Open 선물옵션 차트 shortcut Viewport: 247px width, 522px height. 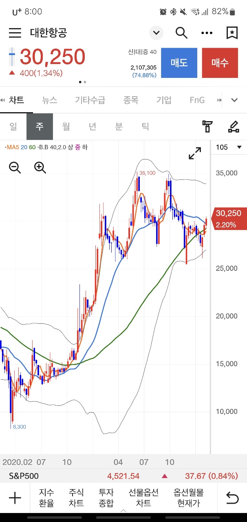[143, 498]
